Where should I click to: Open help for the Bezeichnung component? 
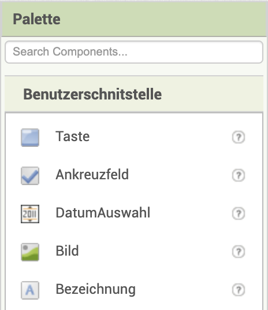tap(239, 290)
